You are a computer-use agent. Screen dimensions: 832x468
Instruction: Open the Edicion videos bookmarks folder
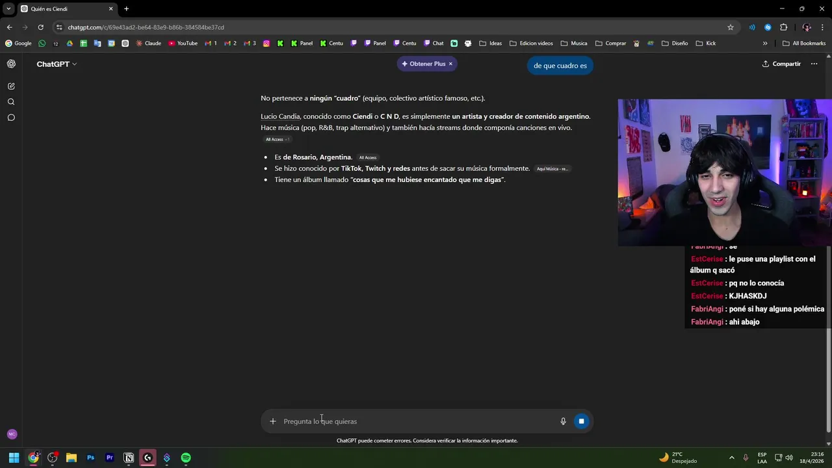tap(531, 44)
